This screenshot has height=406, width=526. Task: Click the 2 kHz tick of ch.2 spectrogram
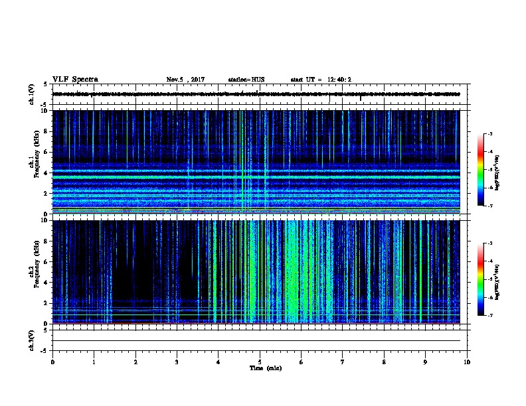click(x=46, y=303)
